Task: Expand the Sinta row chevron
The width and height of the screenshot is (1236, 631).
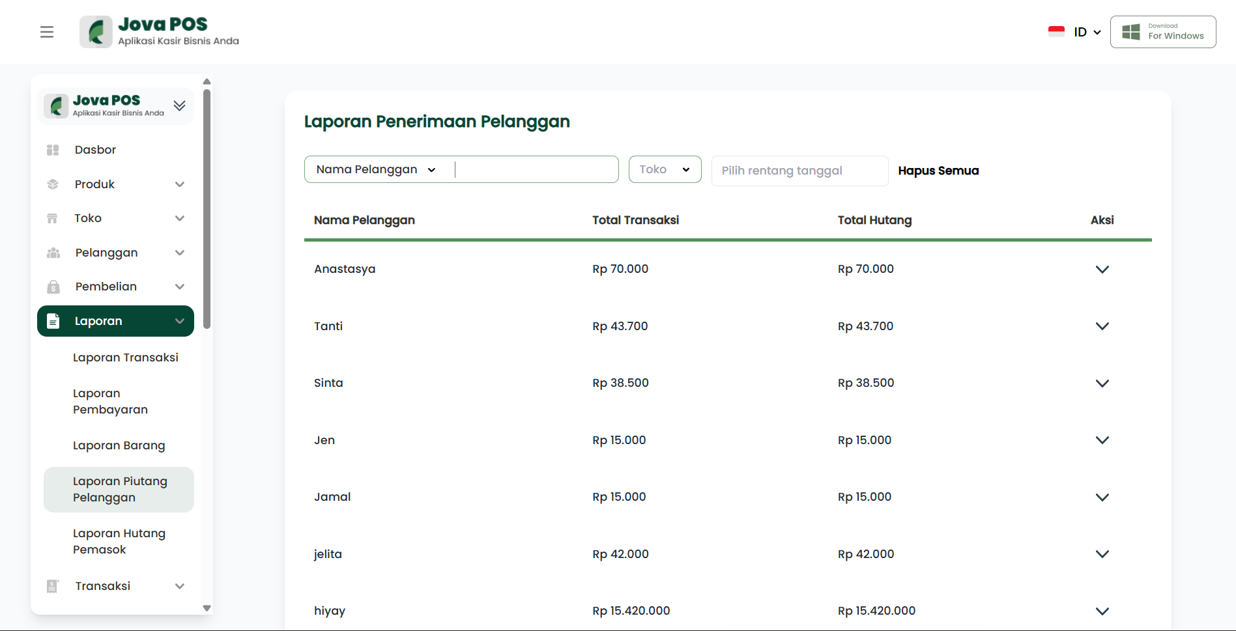Action: tap(1102, 383)
